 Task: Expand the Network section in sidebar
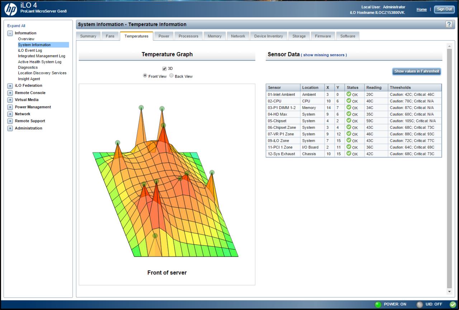[10, 114]
